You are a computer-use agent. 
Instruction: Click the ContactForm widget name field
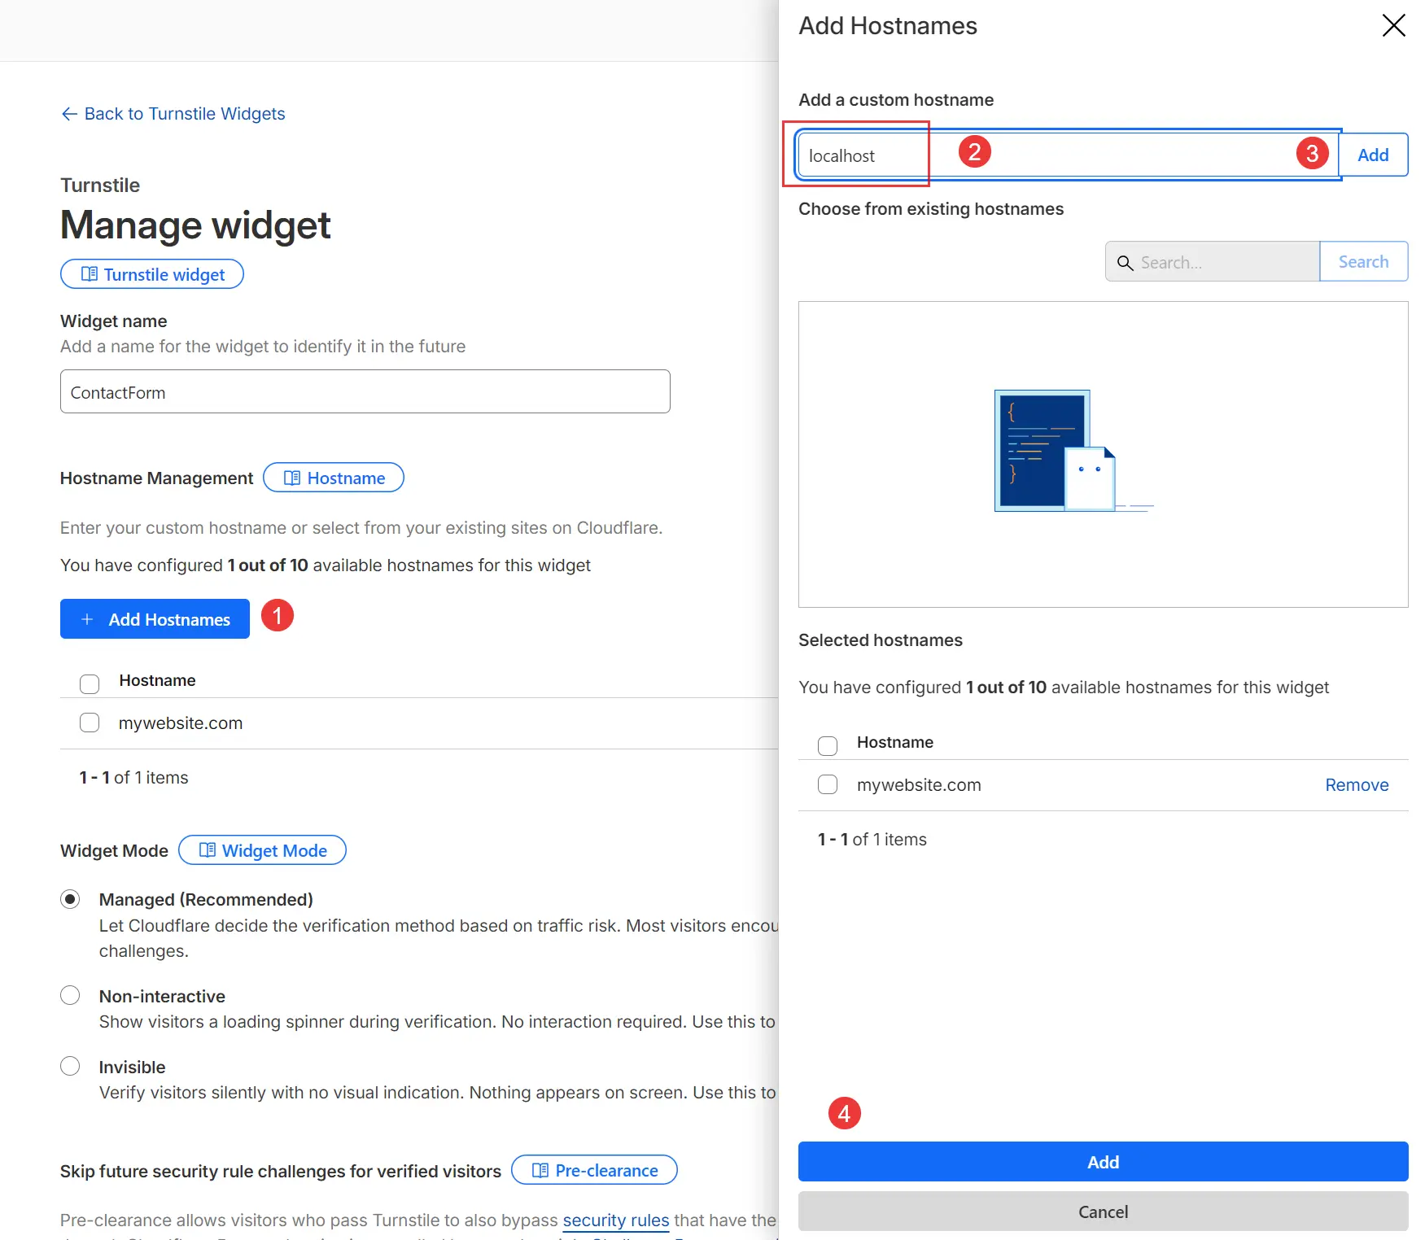pos(365,391)
